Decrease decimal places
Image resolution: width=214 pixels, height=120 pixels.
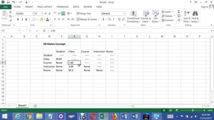123,19
